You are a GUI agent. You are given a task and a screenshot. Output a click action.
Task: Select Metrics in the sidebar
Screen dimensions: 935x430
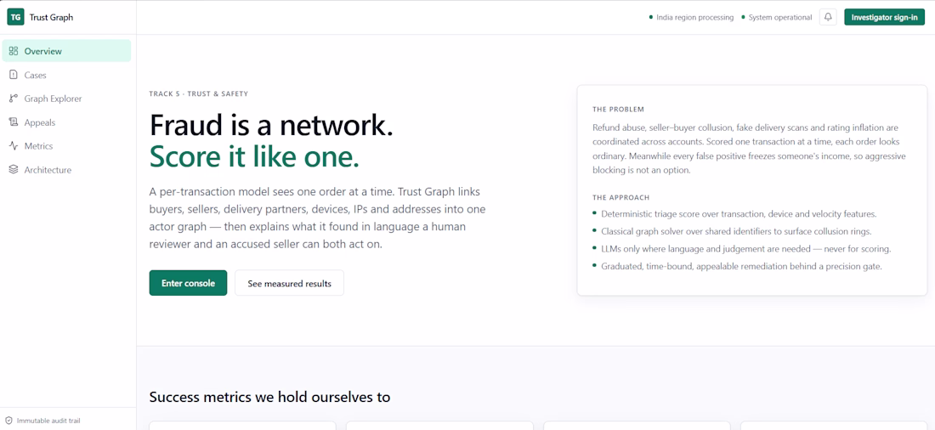coord(66,146)
